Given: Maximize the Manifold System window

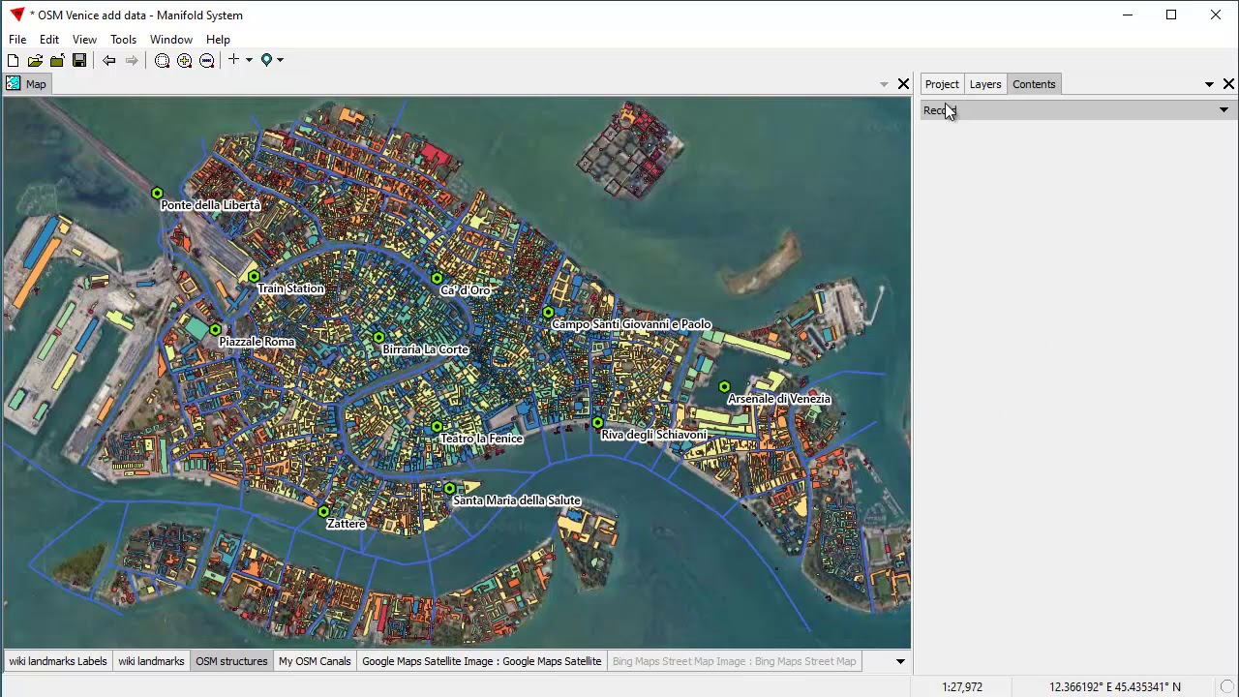Looking at the screenshot, I should click(1171, 15).
